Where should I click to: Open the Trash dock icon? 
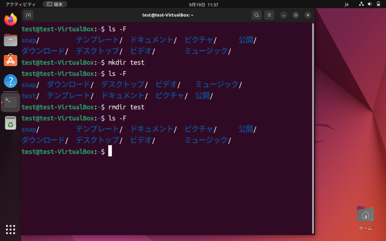click(11, 123)
